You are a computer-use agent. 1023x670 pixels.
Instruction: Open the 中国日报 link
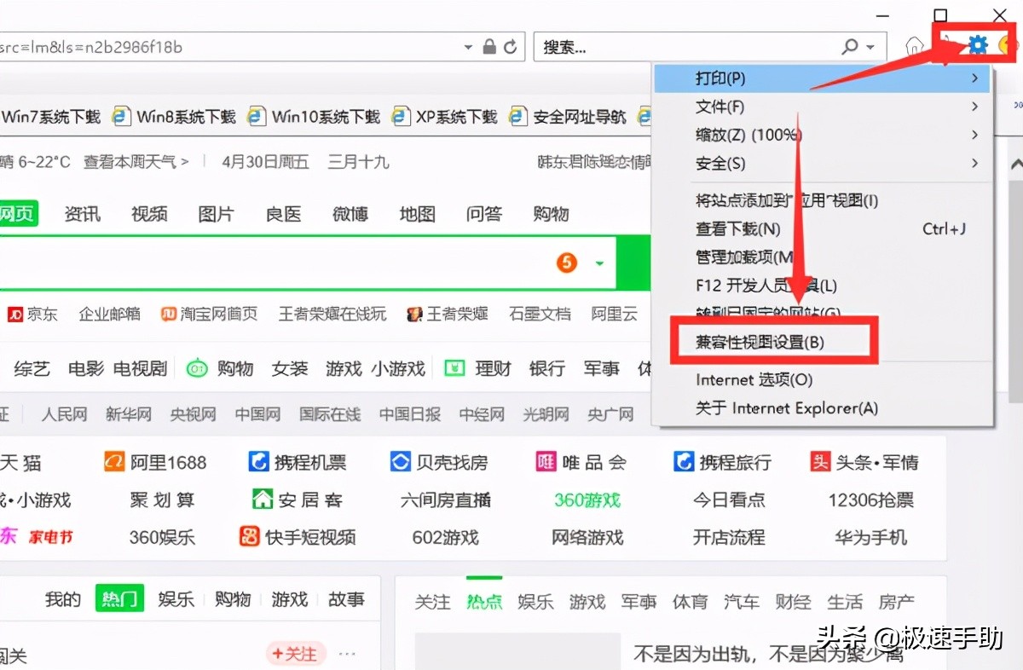pyautogui.click(x=410, y=414)
